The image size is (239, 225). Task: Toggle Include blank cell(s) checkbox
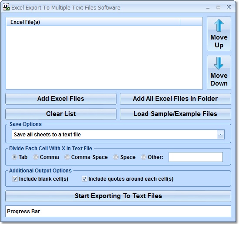[15, 179]
